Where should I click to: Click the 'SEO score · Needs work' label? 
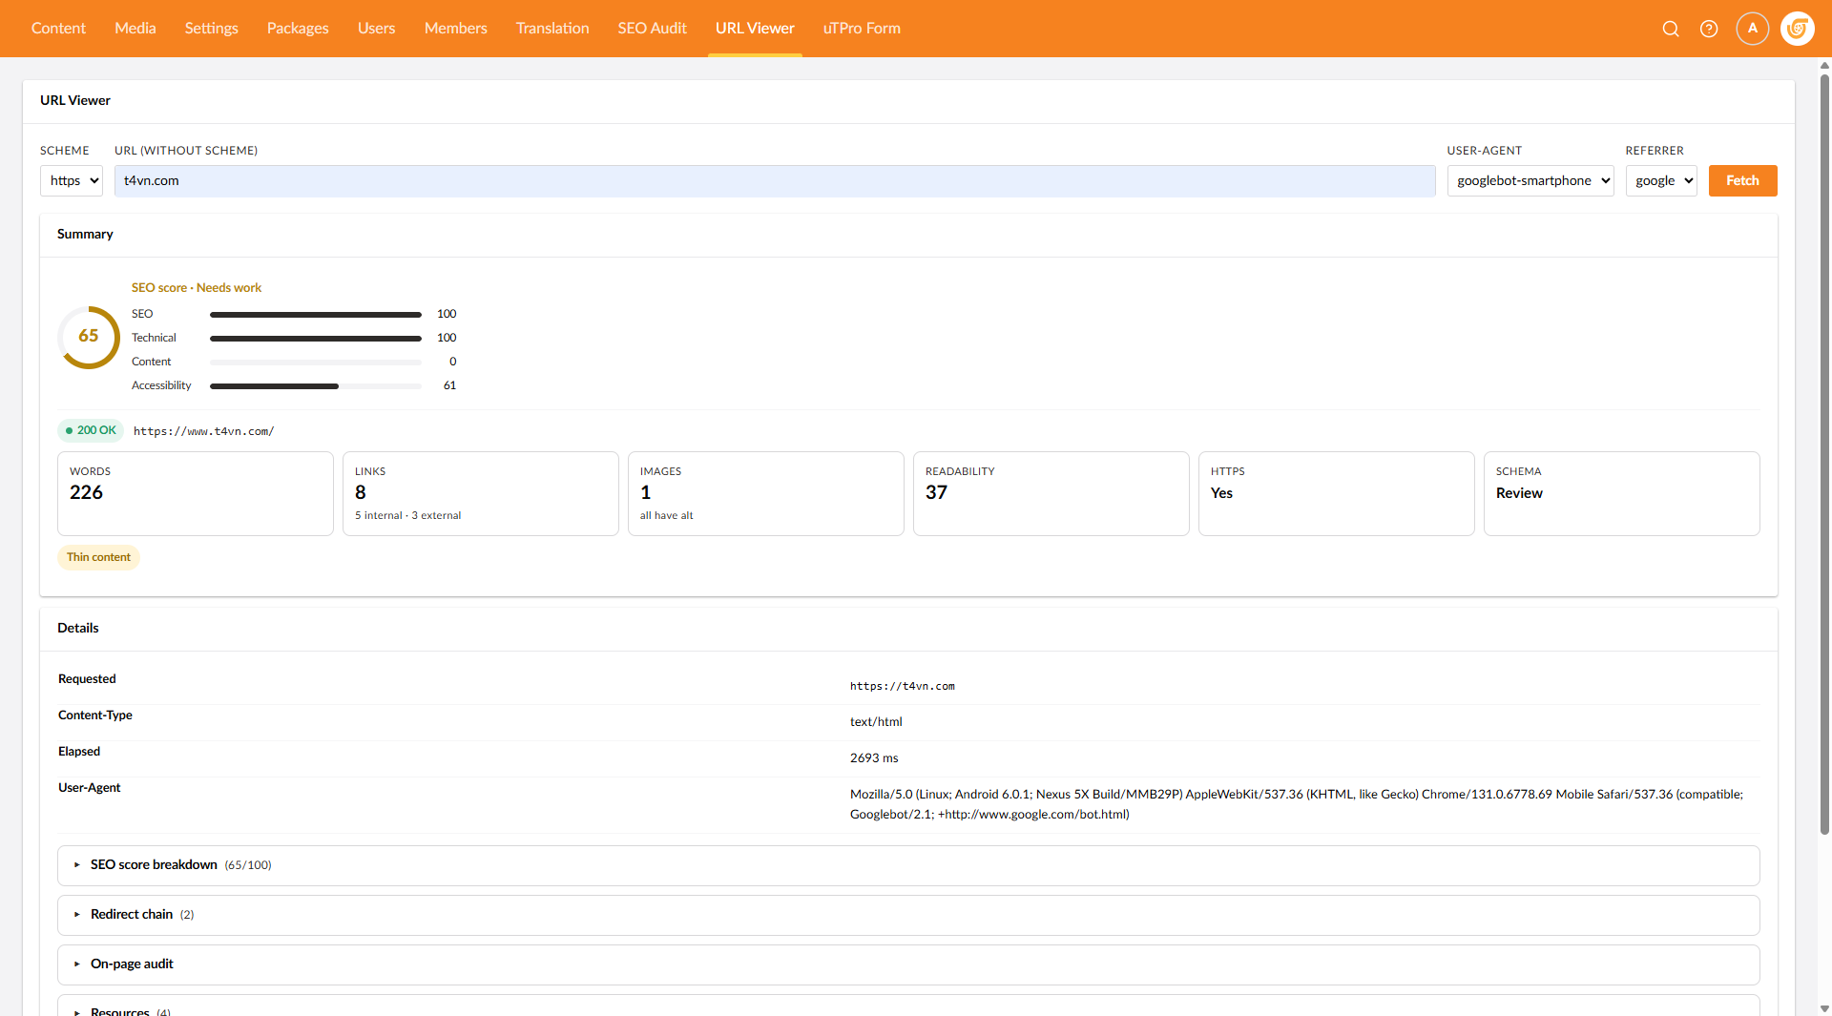coord(197,287)
